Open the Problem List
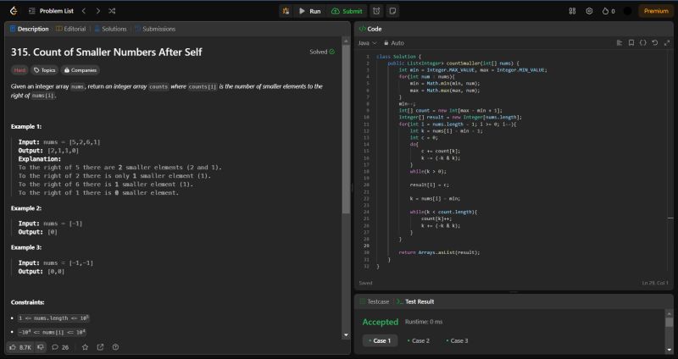Image resolution: width=678 pixels, height=359 pixels. pos(51,11)
